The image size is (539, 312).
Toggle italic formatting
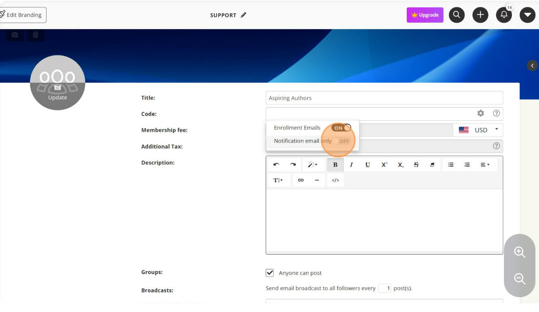(x=351, y=165)
